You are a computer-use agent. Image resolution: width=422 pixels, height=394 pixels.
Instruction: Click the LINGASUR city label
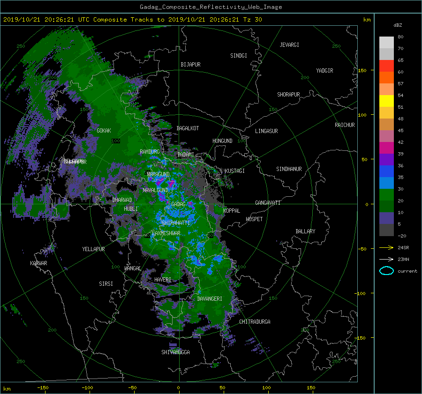[x=266, y=131]
